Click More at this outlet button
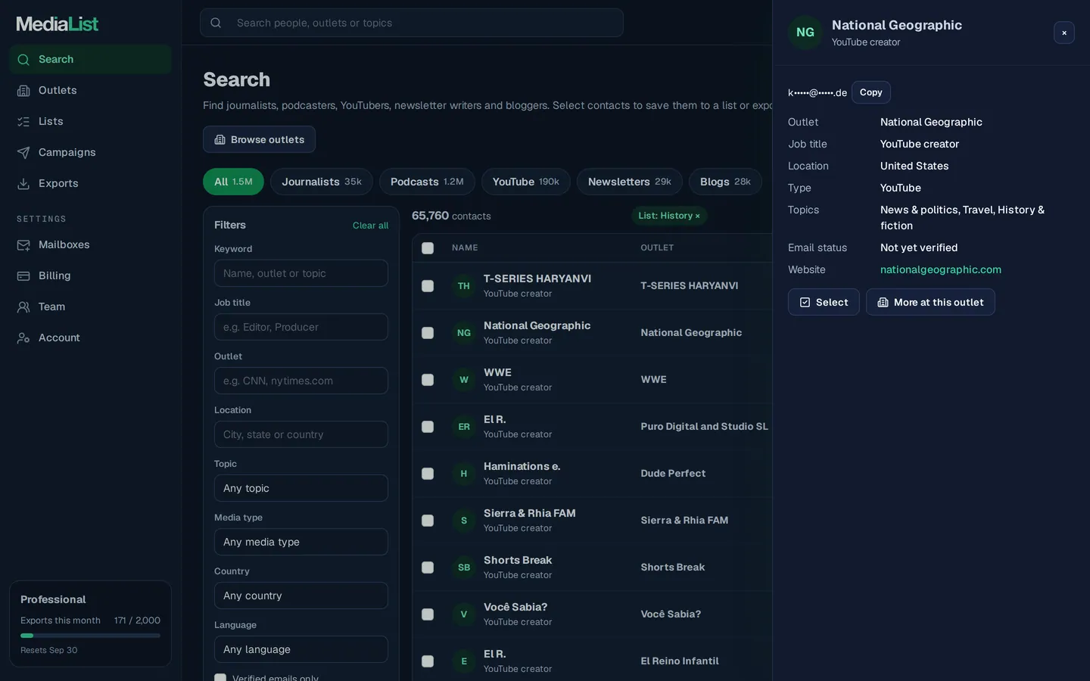This screenshot has height=681, width=1090. (x=930, y=302)
